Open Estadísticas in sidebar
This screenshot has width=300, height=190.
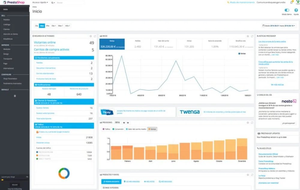pyautogui.click(x=8, y=39)
